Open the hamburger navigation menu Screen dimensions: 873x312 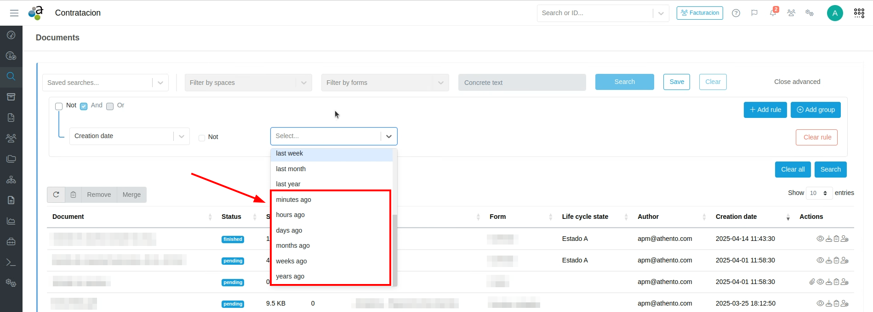14,13
